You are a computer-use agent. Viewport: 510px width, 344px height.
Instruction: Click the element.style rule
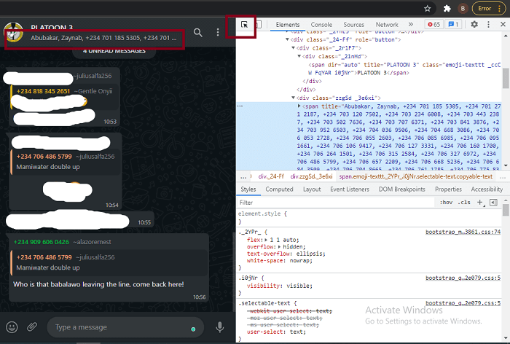(263, 214)
